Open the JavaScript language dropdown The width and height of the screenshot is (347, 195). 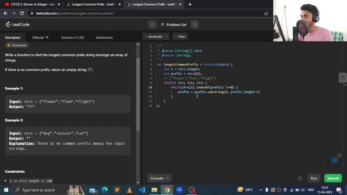pos(156,36)
